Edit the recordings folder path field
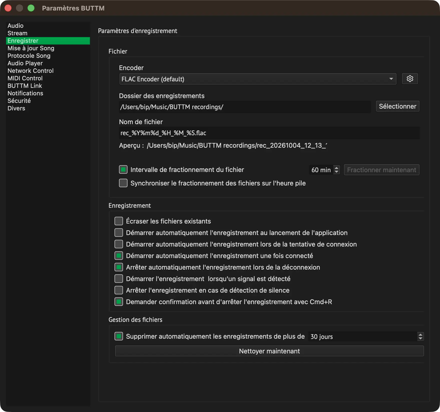440x412 pixels. coord(245,107)
